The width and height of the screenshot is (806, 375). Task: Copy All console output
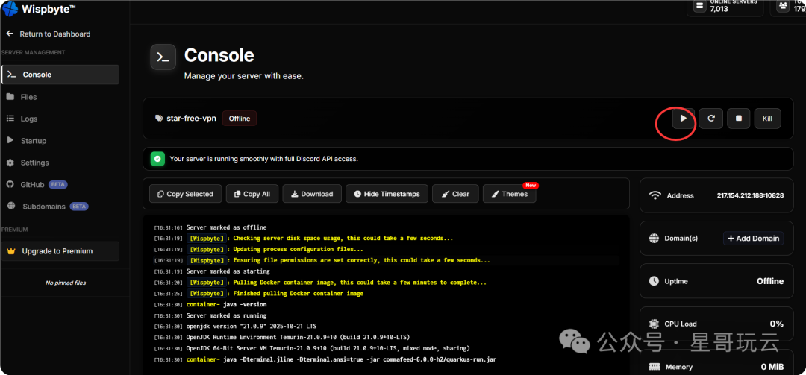pos(252,194)
